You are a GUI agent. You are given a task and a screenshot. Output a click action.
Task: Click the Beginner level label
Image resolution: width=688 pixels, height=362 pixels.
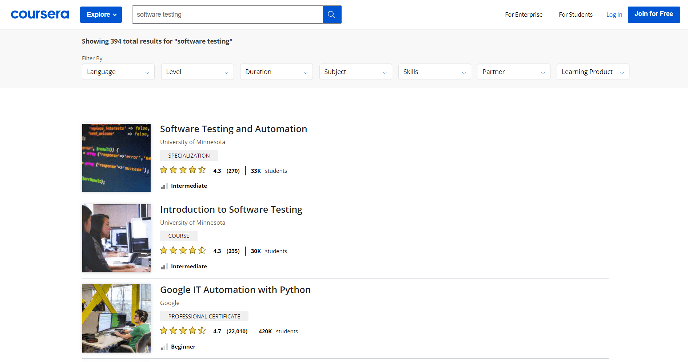pos(183,347)
